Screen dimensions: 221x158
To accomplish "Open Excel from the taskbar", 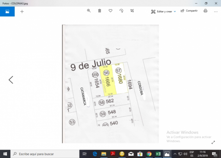I will click(x=158, y=154).
